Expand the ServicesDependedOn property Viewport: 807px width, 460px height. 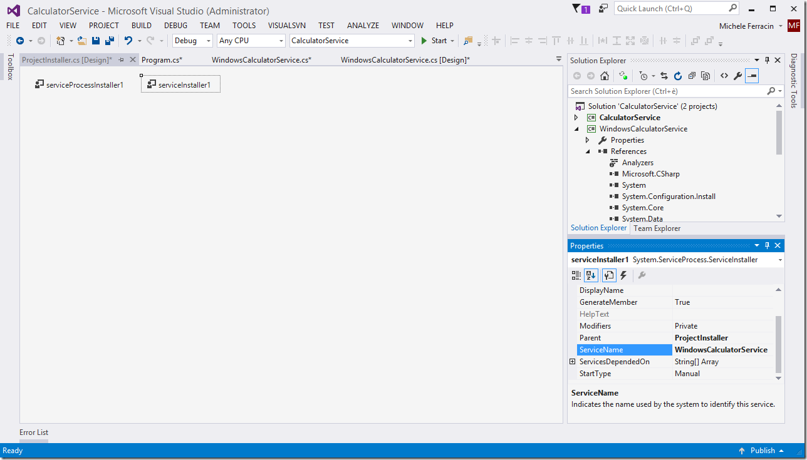pyautogui.click(x=572, y=362)
